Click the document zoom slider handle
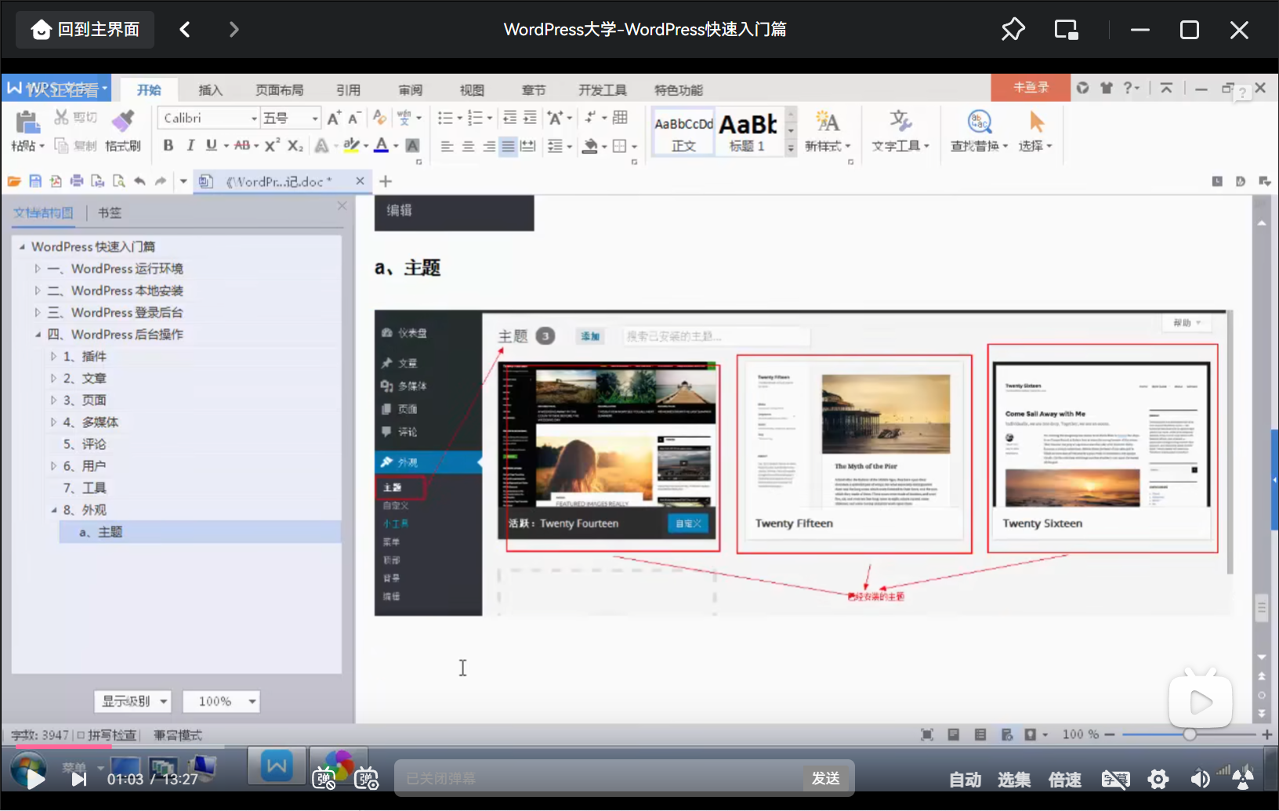The width and height of the screenshot is (1279, 811). [1190, 734]
